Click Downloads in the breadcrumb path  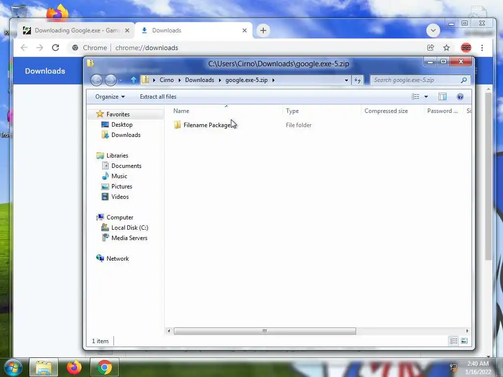click(199, 80)
